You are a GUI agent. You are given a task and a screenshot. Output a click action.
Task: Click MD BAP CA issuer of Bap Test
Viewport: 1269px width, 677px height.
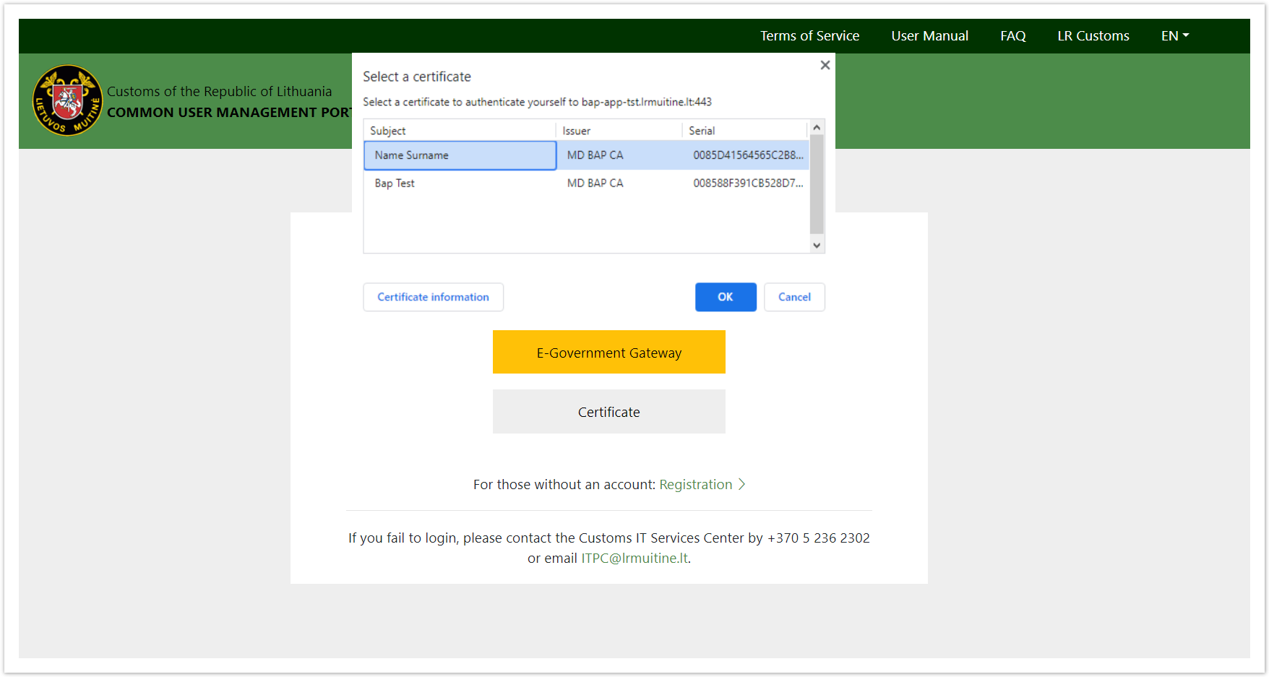595,184
